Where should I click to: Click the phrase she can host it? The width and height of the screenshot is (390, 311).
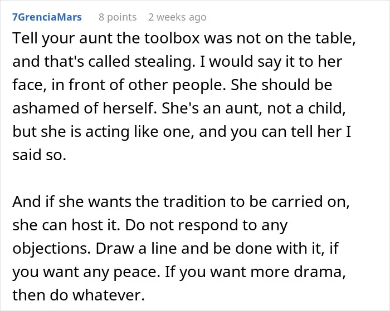point(66,225)
